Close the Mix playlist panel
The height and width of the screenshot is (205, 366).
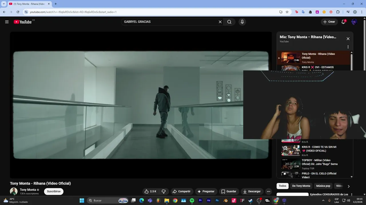pyautogui.click(x=348, y=39)
